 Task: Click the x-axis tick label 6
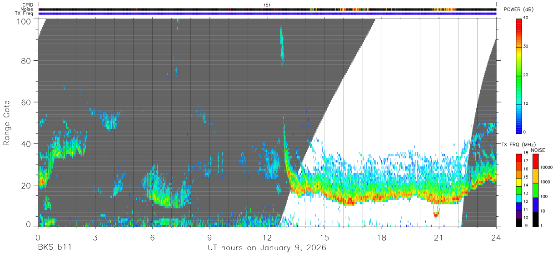pos(152,237)
